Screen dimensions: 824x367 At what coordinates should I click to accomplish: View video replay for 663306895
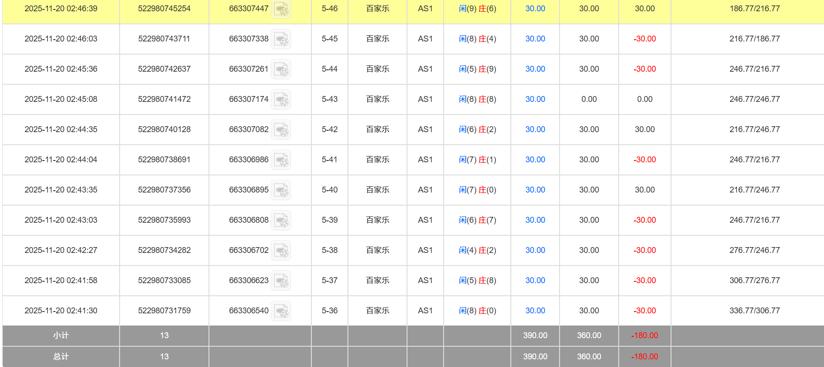click(x=281, y=190)
